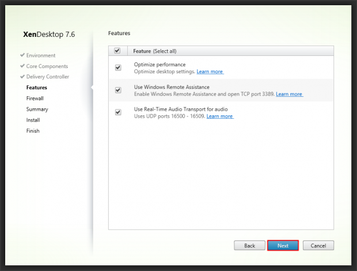Select Finish step in sidebar
The image size is (357, 271).
[x=33, y=131]
